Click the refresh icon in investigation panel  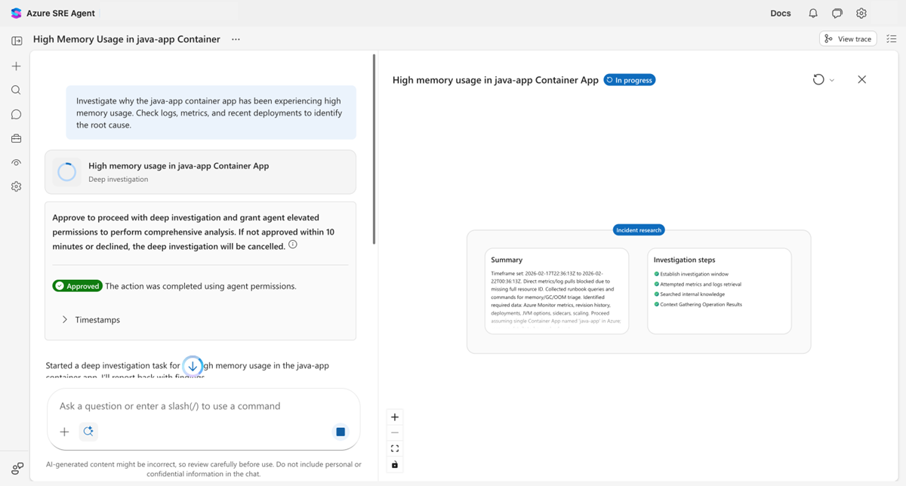(x=818, y=80)
